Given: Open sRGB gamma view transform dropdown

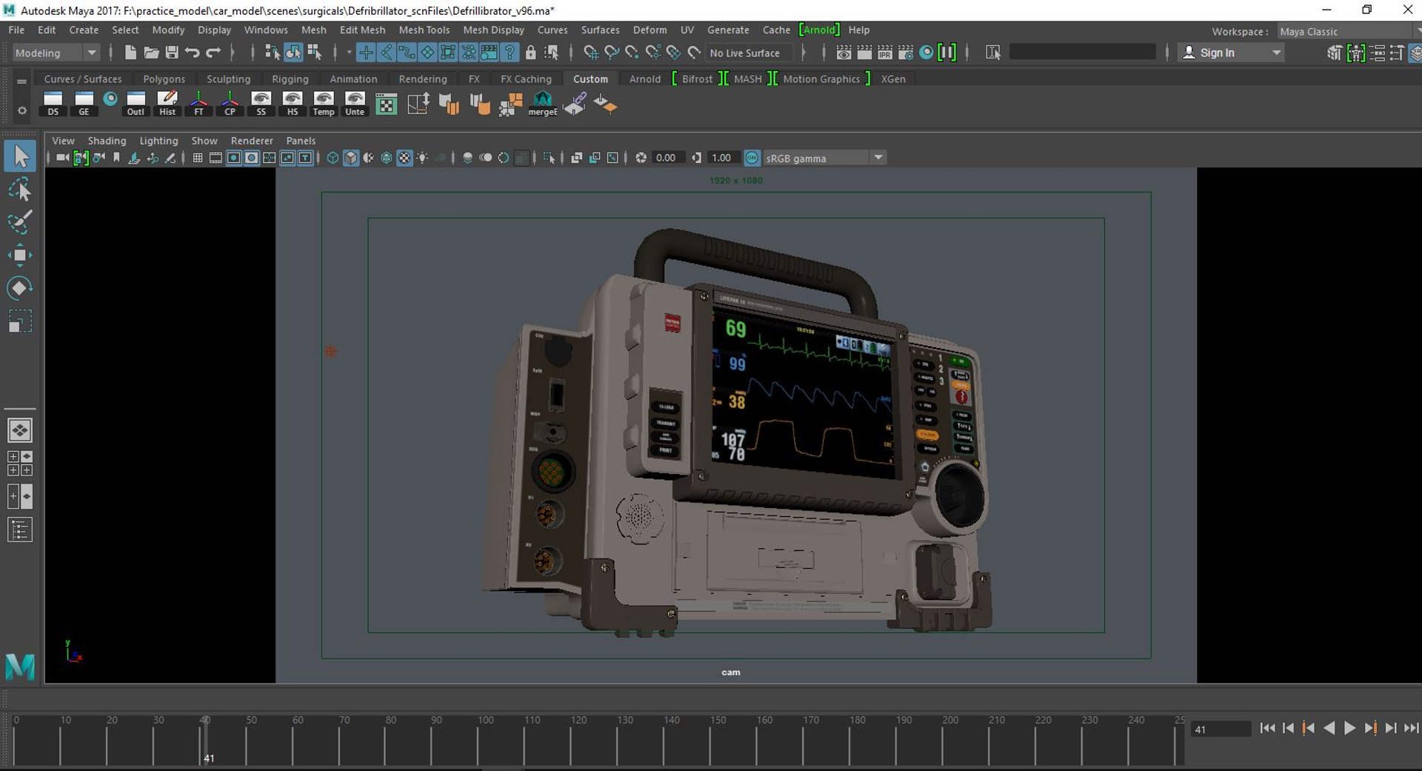Looking at the screenshot, I should [x=824, y=158].
